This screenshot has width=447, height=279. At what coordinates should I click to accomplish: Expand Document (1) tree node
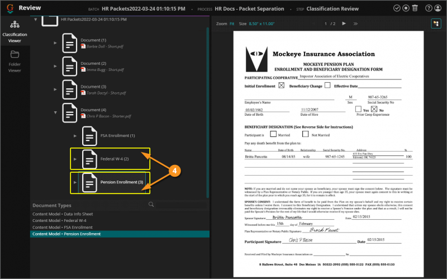point(55,43)
